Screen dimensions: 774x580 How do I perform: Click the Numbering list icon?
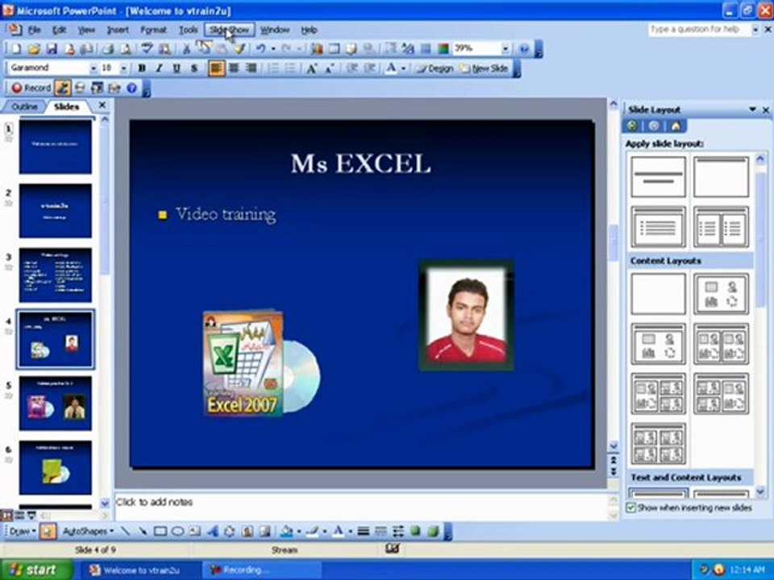click(273, 68)
